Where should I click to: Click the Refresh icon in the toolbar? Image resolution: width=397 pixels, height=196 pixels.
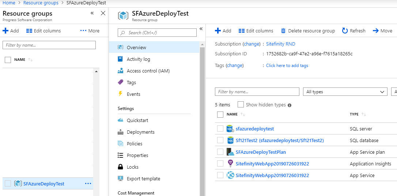tap(345, 31)
